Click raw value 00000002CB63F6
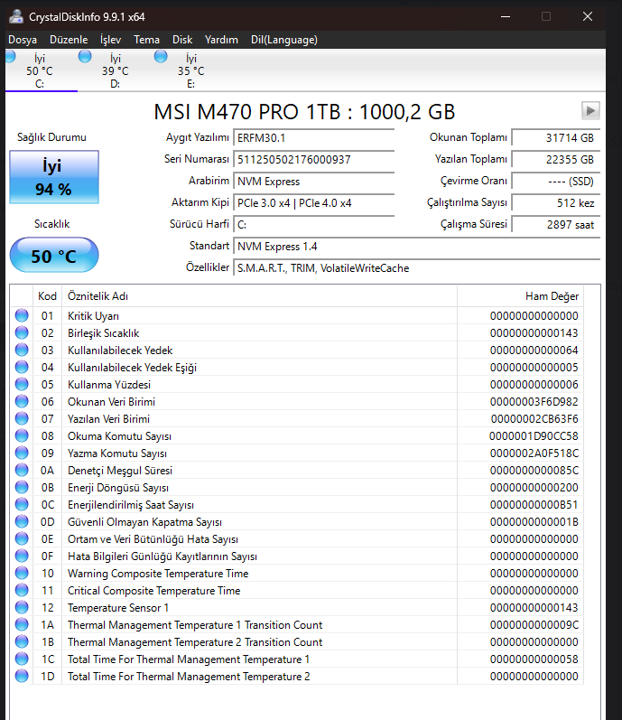The height and width of the screenshot is (720, 622). (x=534, y=419)
